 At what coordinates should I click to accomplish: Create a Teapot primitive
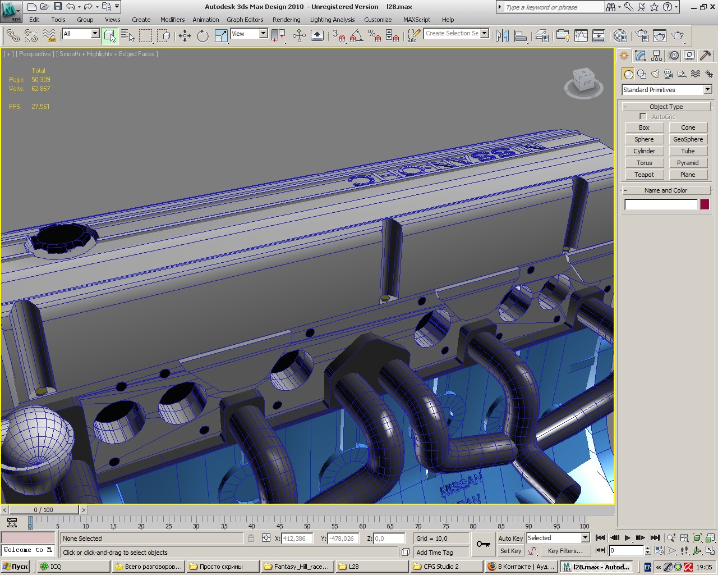[x=644, y=175]
